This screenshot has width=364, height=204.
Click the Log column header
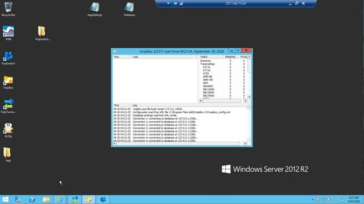coord(189,105)
